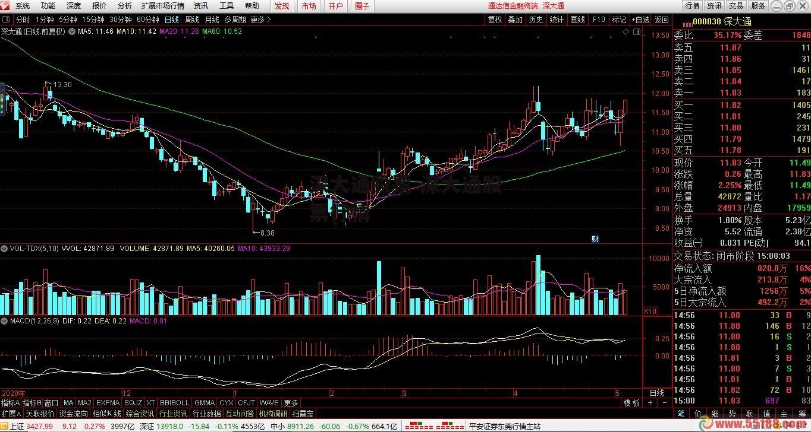
Task: Switch to 30分钟 period
Action: [x=120, y=20]
